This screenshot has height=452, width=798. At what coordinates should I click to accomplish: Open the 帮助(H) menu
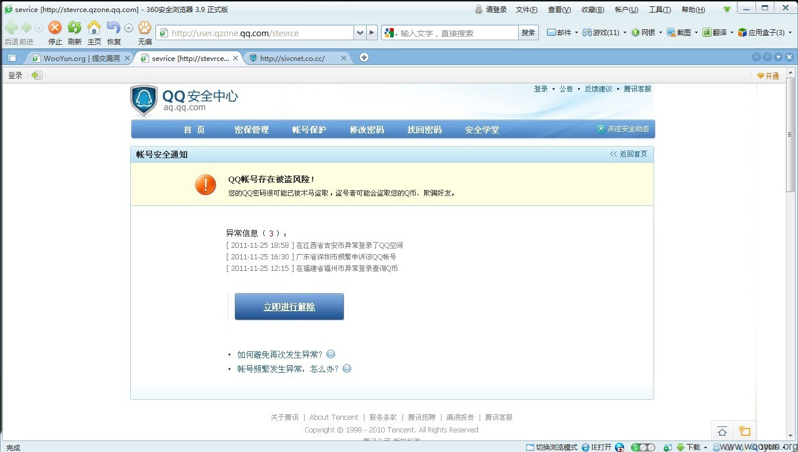pos(693,9)
